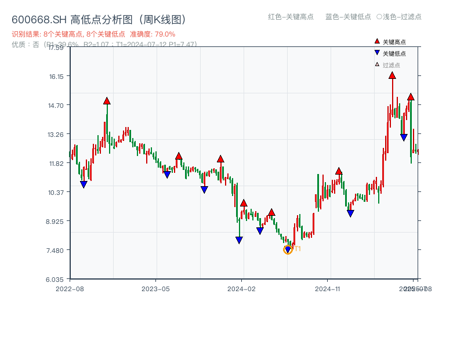Select the blue low marker near the 2024-11 label
The width and height of the screenshot is (464, 348).
350,214
